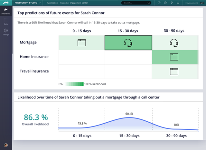
Task: Open notifications bell icon
Action: click(178, 3)
